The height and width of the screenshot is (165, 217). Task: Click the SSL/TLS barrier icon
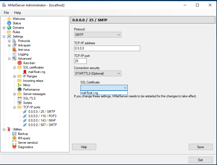point(20,98)
